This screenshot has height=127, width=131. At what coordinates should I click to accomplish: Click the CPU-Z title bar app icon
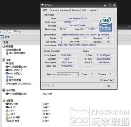43,5
